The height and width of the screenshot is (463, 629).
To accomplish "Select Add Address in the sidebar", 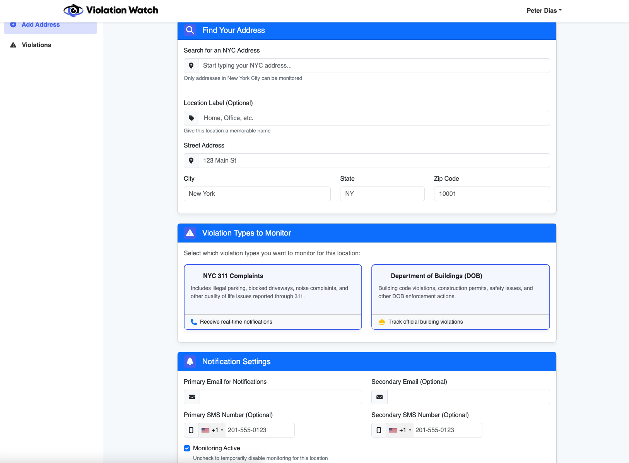I will [x=41, y=24].
